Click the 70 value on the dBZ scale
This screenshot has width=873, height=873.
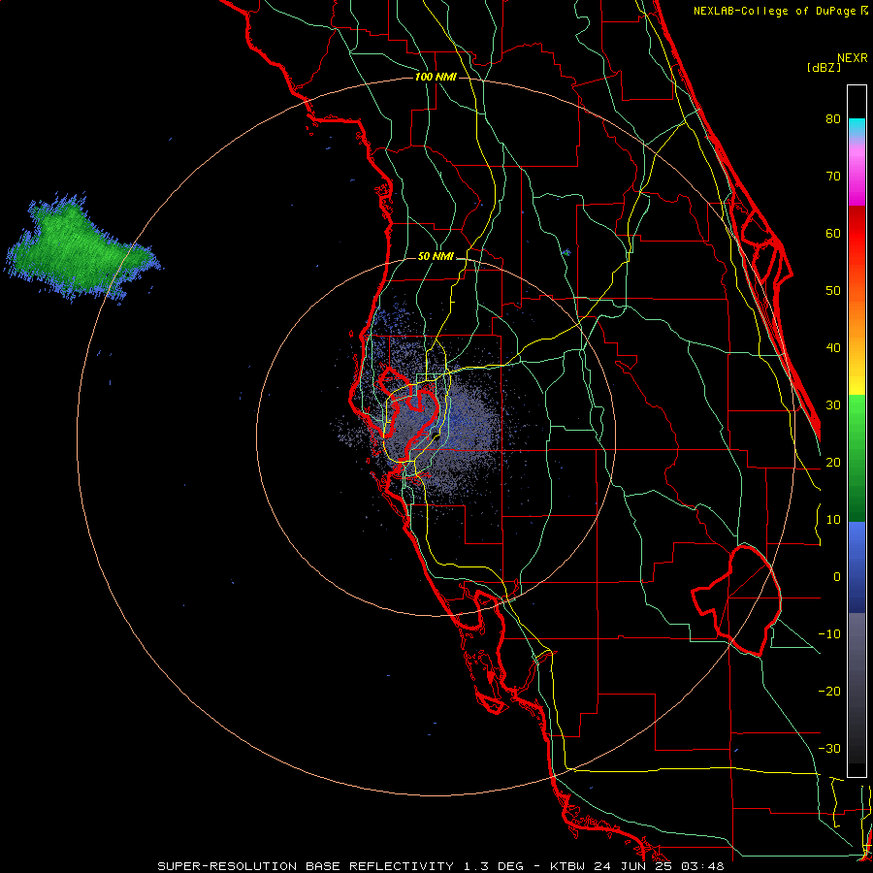pos(833,177)
